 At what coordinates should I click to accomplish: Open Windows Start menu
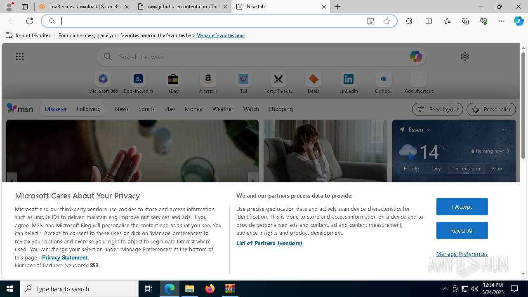pos(10,289)
